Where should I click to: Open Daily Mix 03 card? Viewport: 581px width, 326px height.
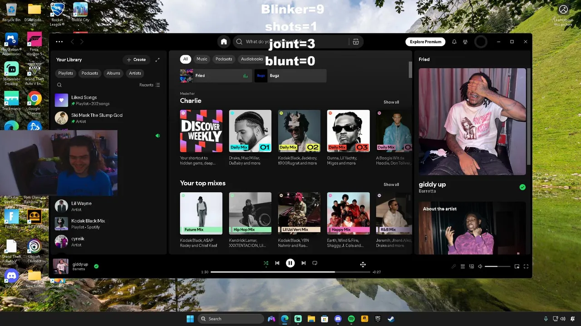click(348, 138)
